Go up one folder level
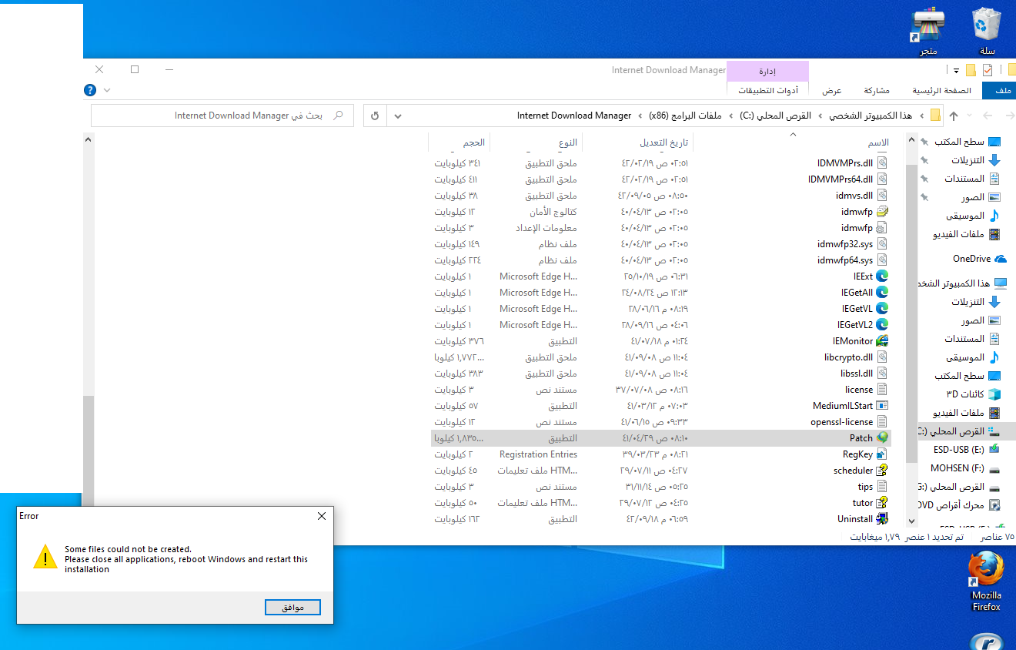The image size is (1016, 650). point(954,116)
